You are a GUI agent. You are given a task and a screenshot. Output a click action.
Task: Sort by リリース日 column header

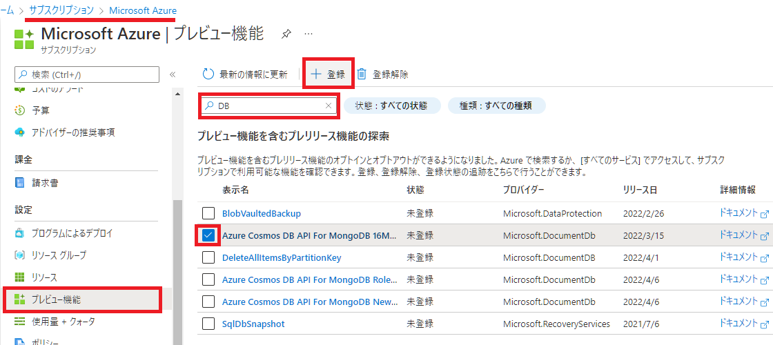click(x=640, y=190)
